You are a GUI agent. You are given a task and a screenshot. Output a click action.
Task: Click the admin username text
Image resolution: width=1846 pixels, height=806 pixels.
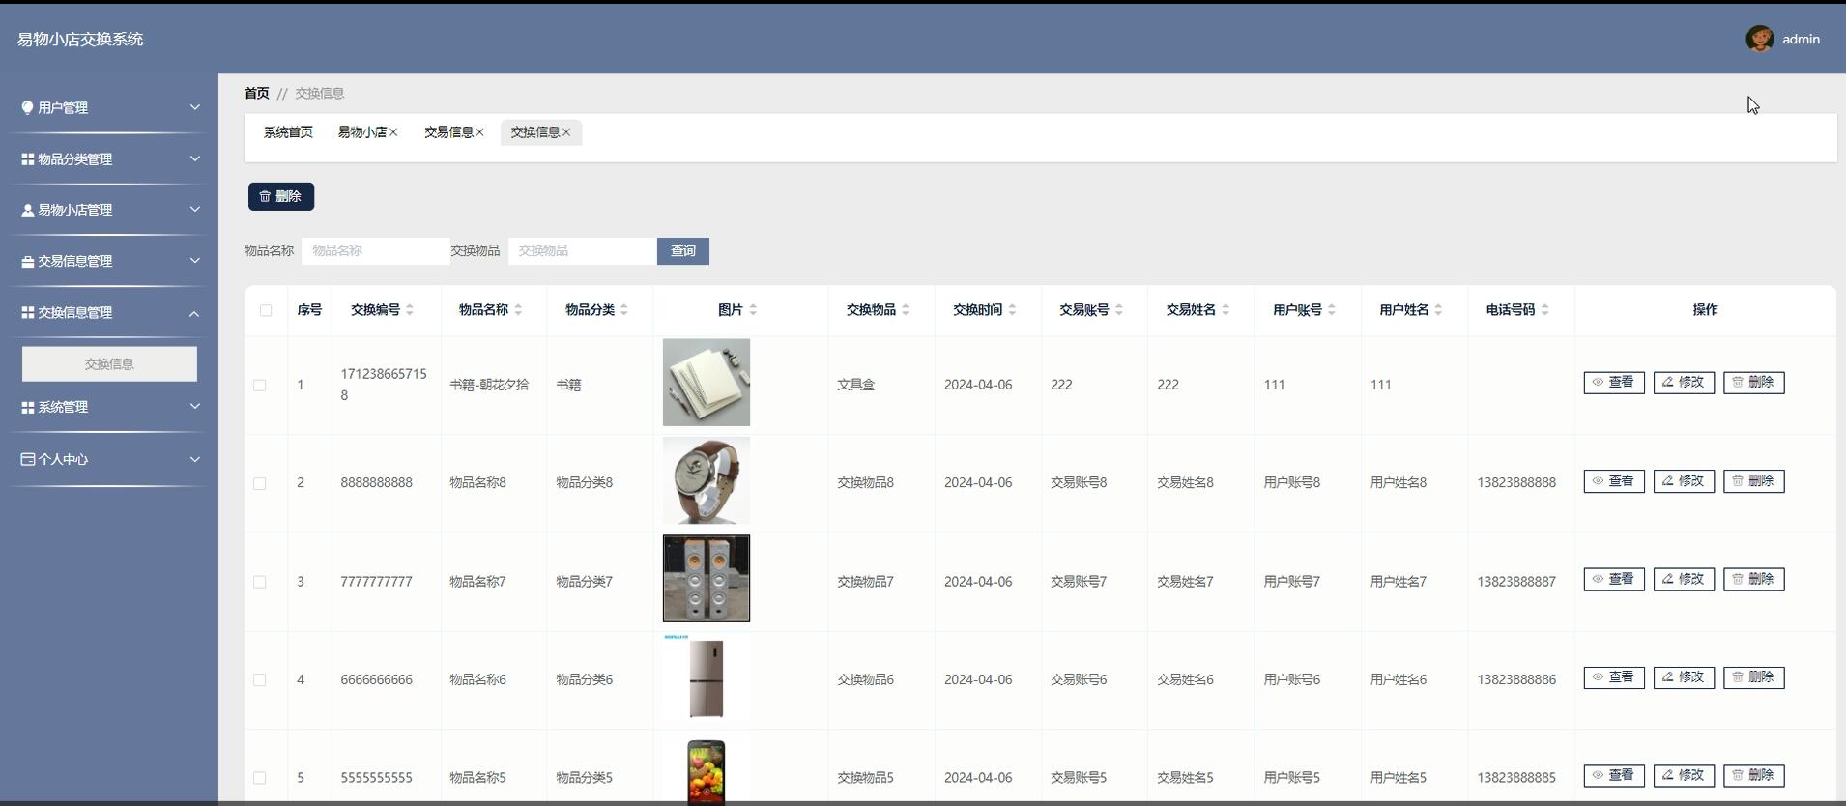coord(1801,40)
